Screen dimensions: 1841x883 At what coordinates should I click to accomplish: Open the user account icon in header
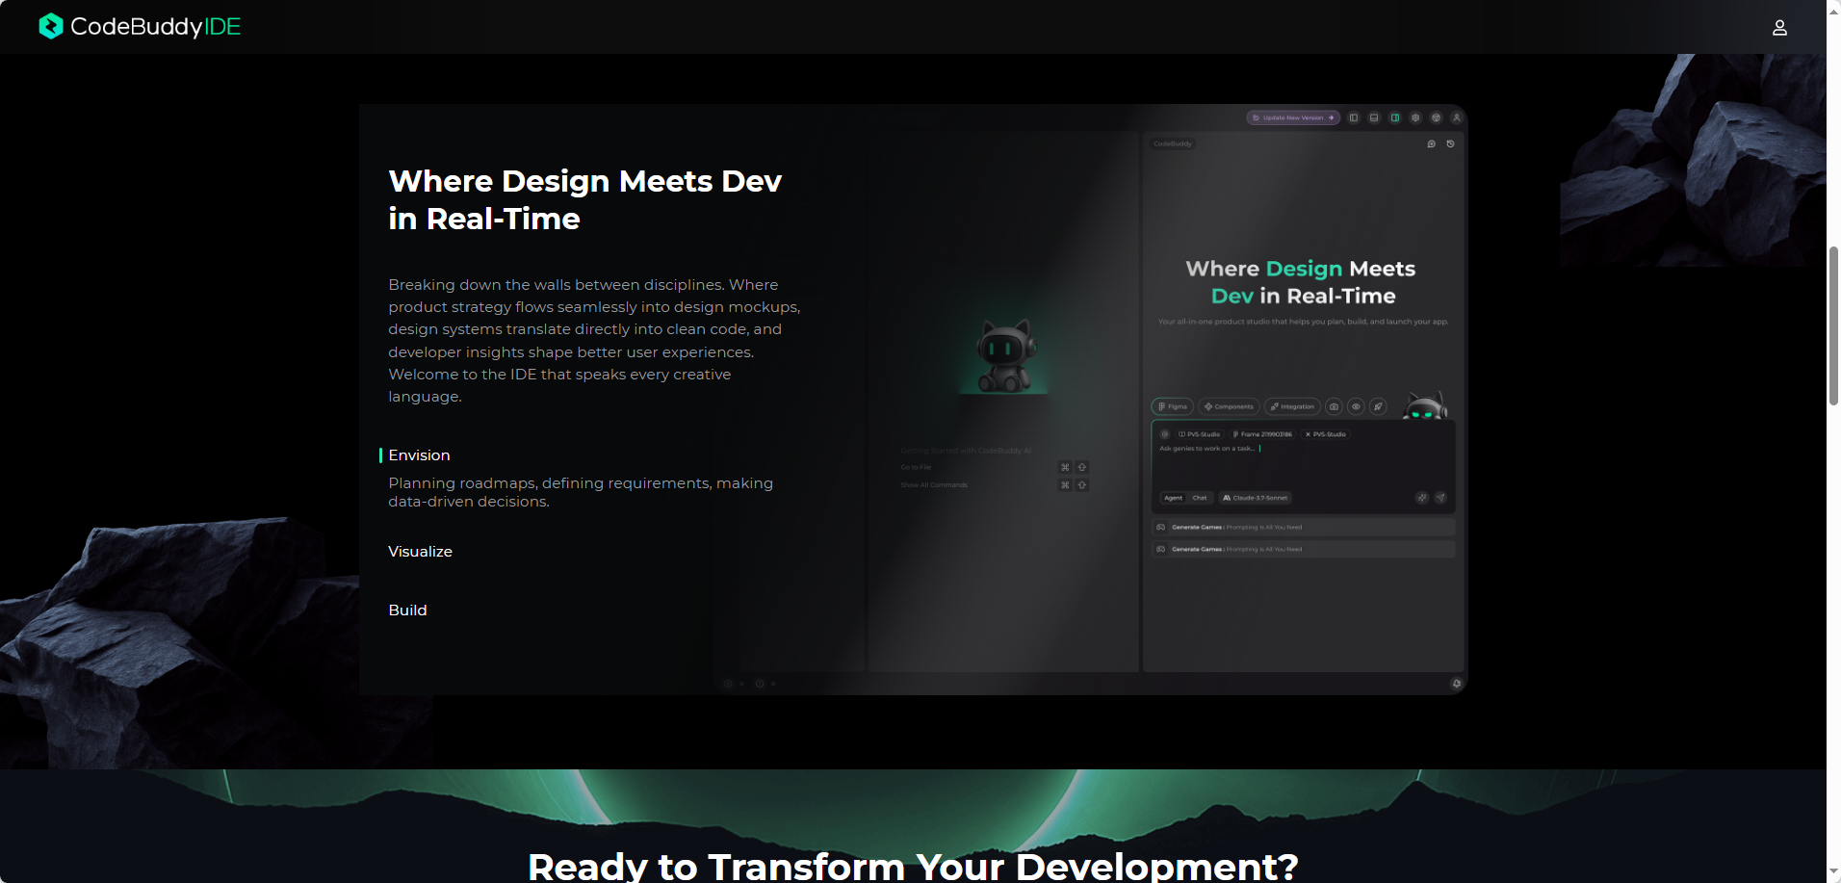pos(1779,28)
